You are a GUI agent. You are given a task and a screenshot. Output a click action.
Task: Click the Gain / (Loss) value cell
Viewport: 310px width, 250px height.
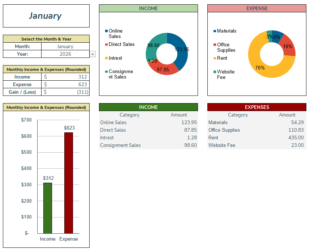pyautogui.click(x=65, y=92)
